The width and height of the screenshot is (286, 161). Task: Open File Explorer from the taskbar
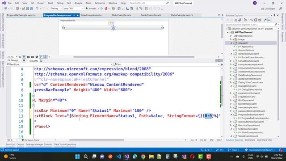(x=151, y=157)
